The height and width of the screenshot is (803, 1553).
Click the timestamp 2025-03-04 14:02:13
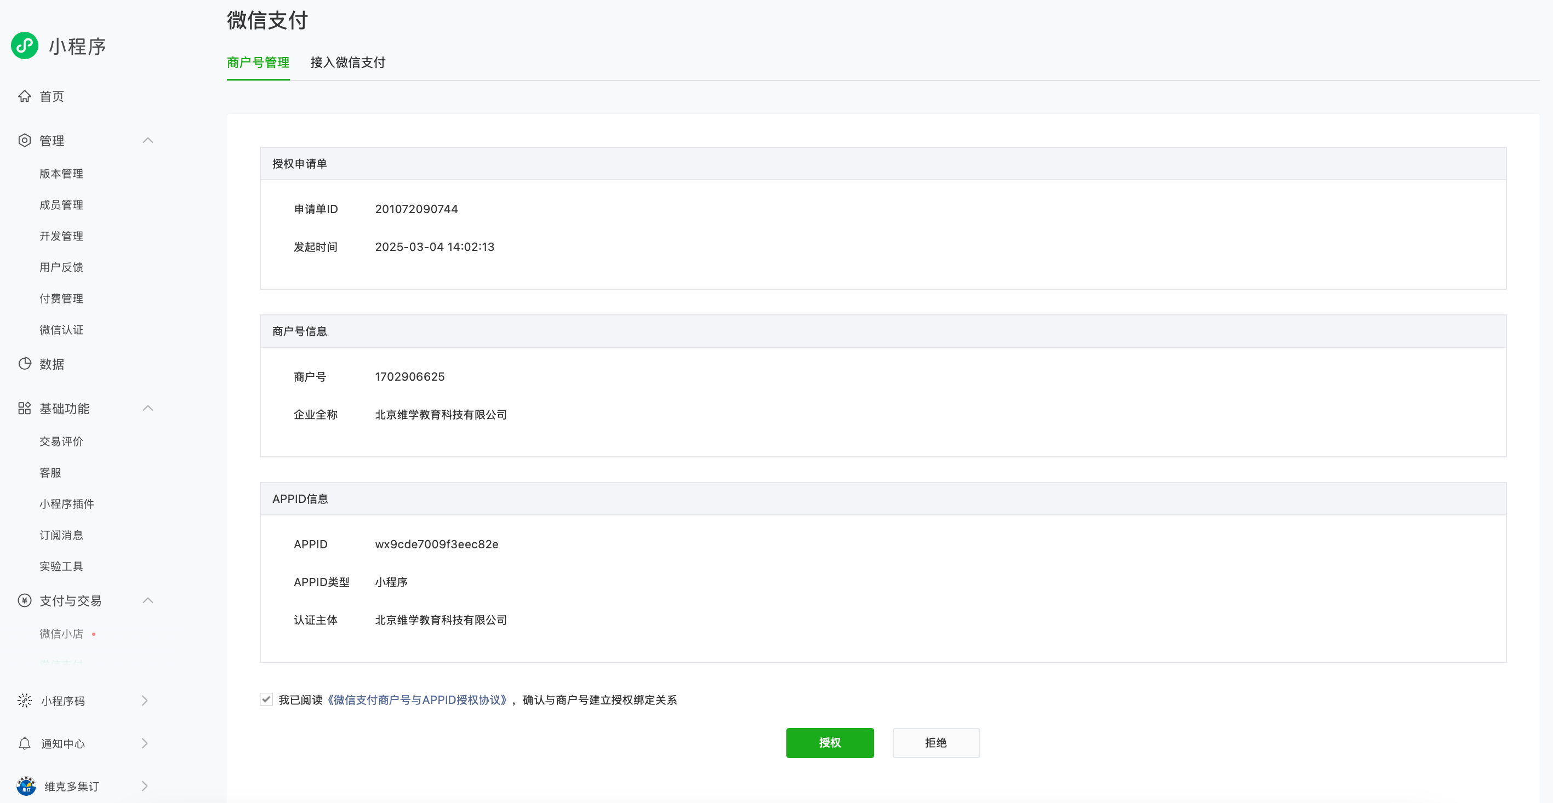coord(435,247)
